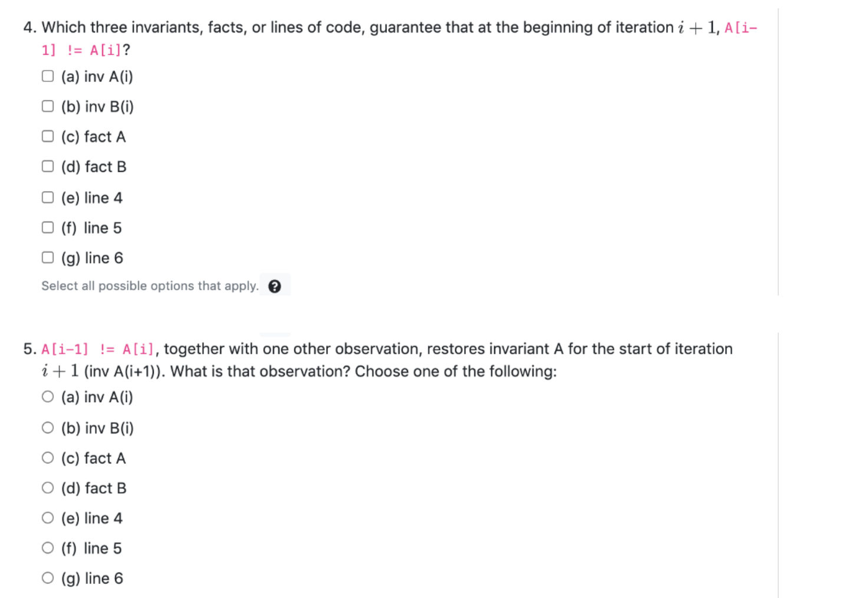This screenshot has height=598, width=862.
Task: Check option (e) line 4 in question 4
Action: point(47,196)
